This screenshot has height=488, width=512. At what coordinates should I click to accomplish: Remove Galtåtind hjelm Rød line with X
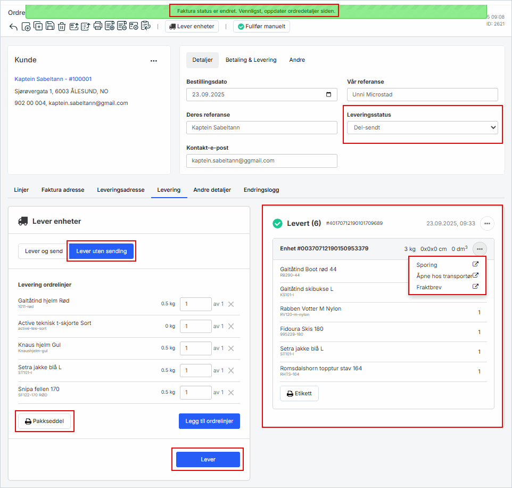tap(231, 304)
